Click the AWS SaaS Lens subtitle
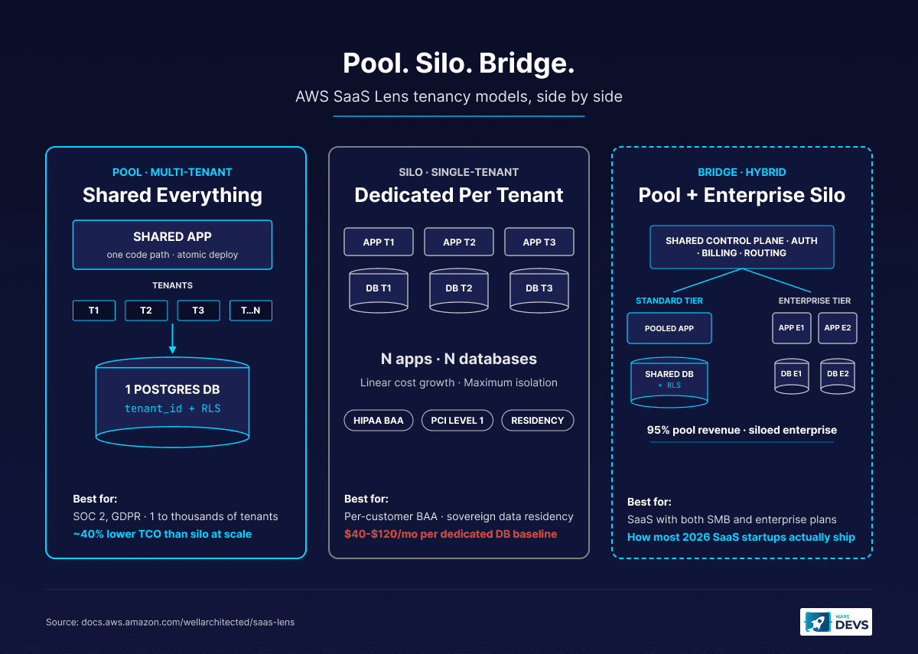 [459, 97]
